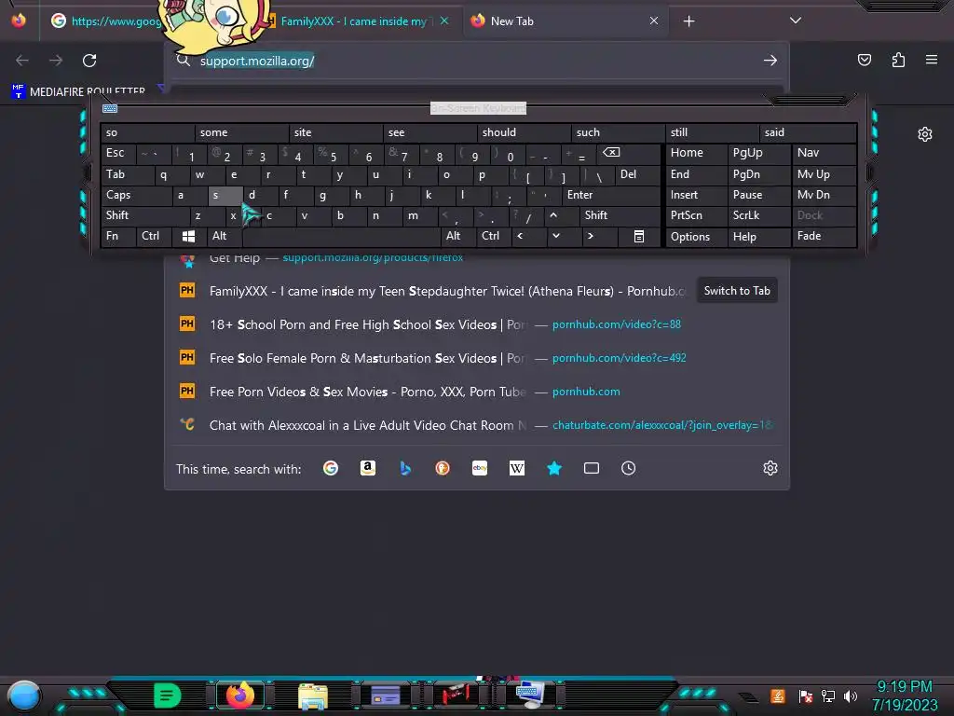
Task: Open search settings gear in dropdown
Action: pos(770,468)
